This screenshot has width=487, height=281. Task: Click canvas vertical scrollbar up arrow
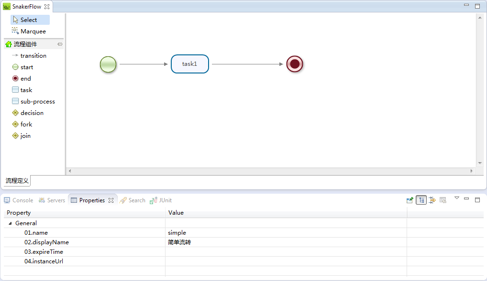click(x=480, y=18)
